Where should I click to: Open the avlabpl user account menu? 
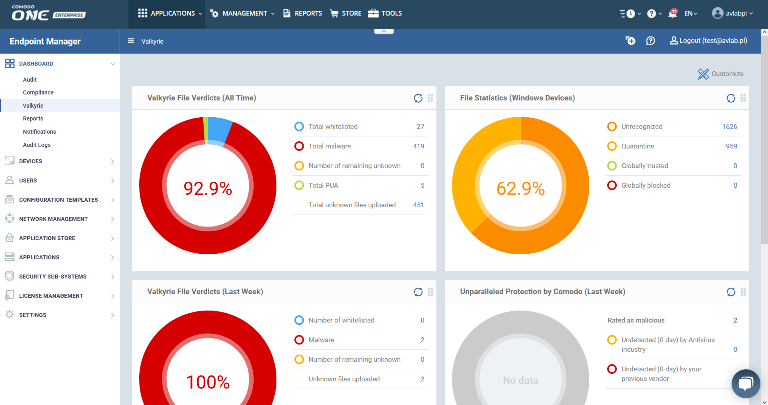click(732, 13)
